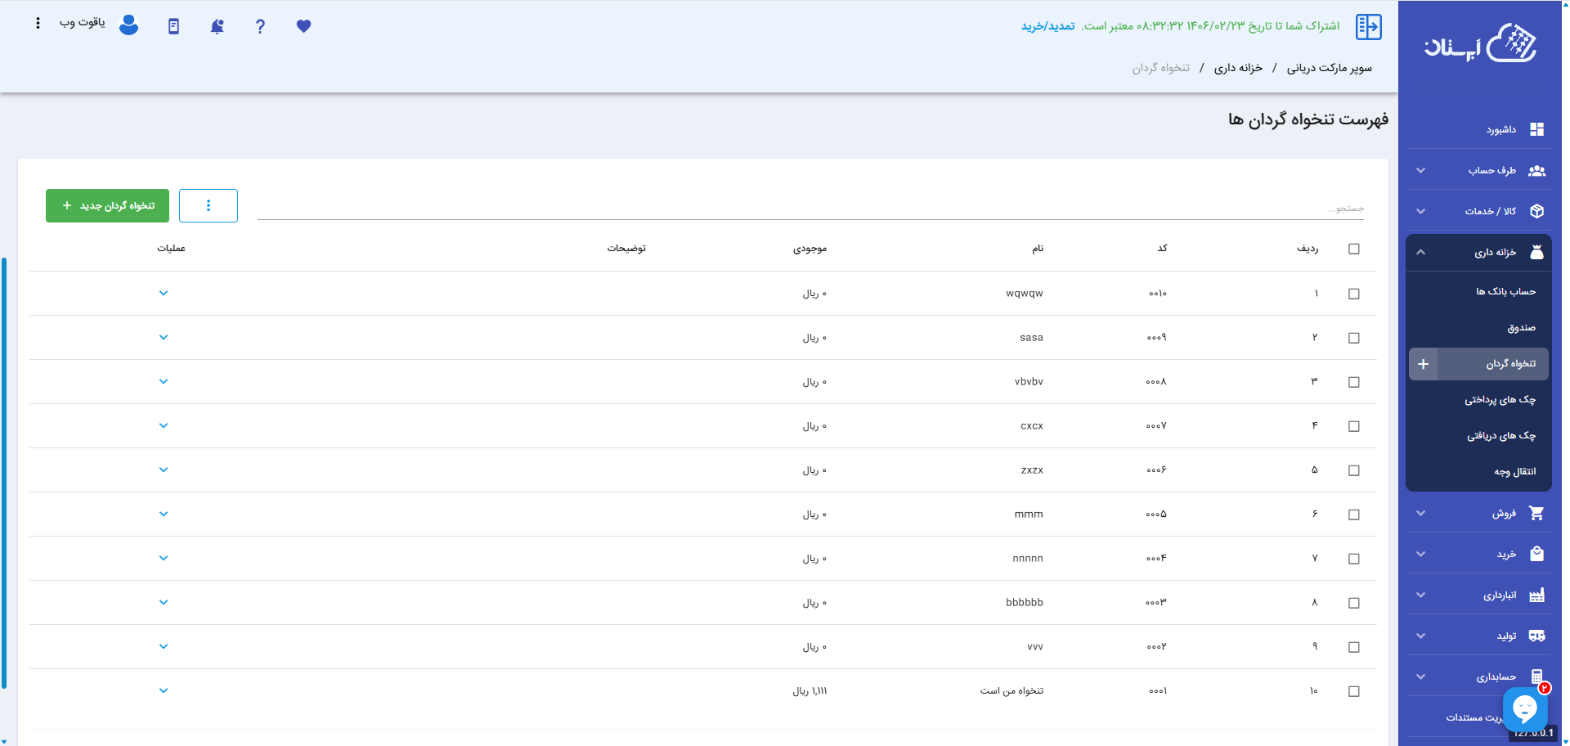1570x746 pixels.
Task: Expand operations for sasa row
Action: click(164, 337)
